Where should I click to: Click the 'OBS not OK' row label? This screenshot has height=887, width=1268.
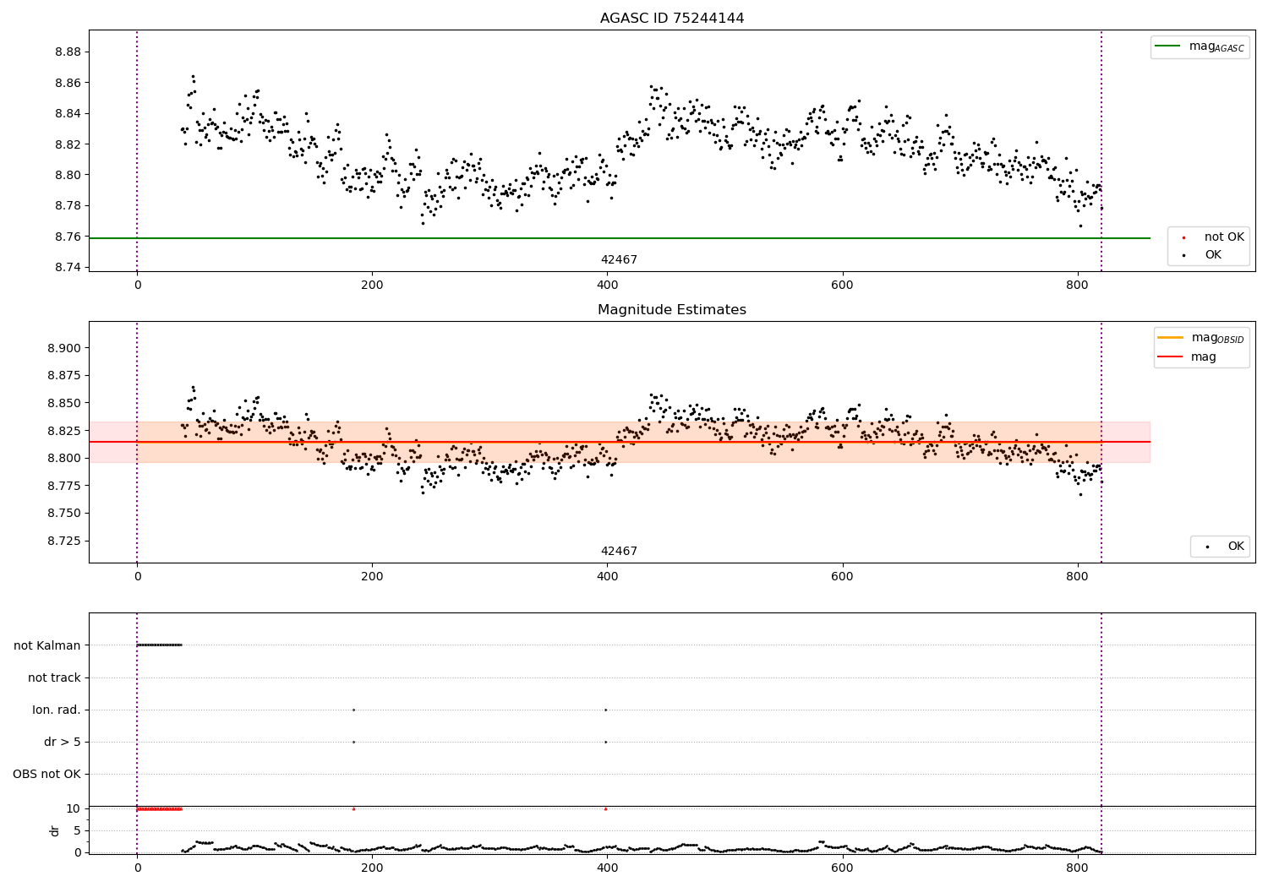[46, 774]
